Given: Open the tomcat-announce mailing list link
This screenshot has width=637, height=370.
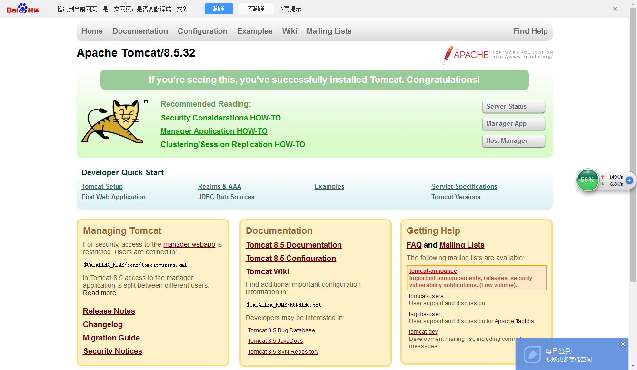Looking at the screenshot, I should pyautogui.click(x=433, y=271).
